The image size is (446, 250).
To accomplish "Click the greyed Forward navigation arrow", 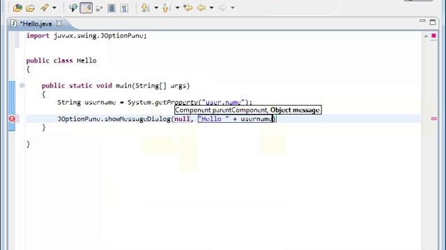I will point(222,8).
